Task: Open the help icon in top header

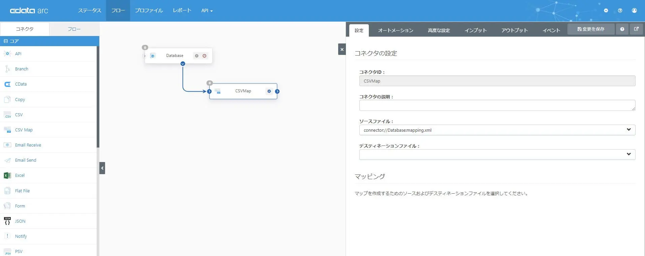Action: click(x=620, y=10)
